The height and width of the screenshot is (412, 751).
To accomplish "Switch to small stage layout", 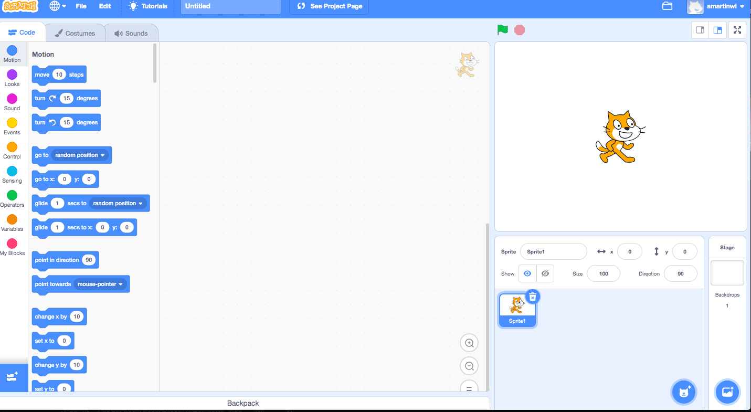I will [x=700, y=30].
